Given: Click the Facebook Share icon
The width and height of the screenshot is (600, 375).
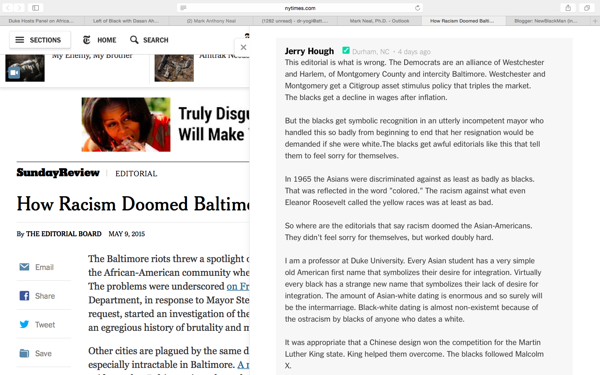Looking at the screenshot, I should 25,296.
